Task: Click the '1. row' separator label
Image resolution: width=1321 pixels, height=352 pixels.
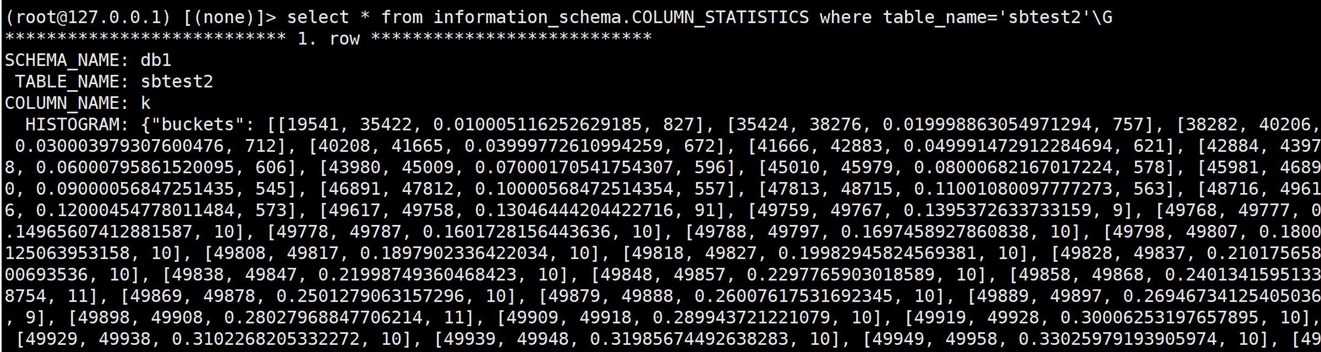Action: click(328, 39)
